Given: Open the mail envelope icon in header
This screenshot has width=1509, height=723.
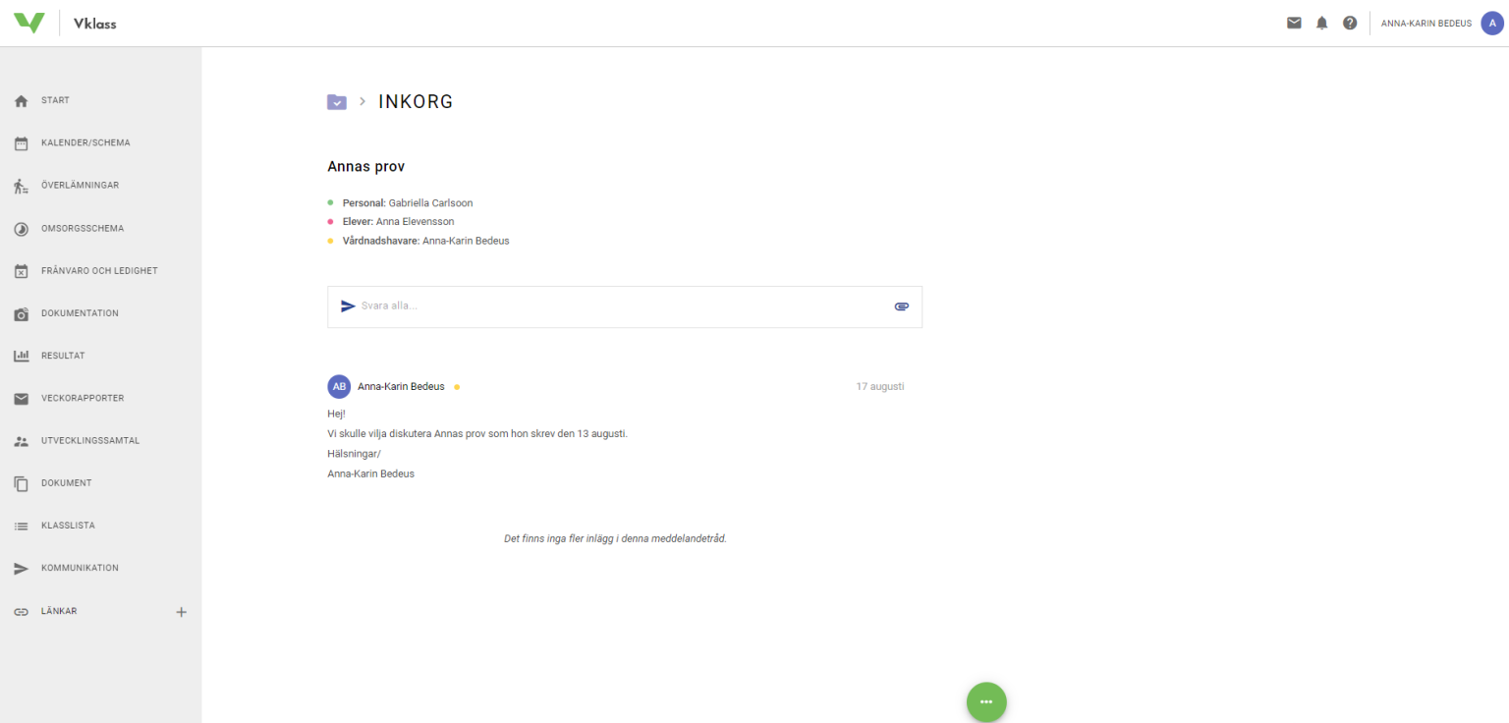Looking at the screenshot, I should [1294, 23].
